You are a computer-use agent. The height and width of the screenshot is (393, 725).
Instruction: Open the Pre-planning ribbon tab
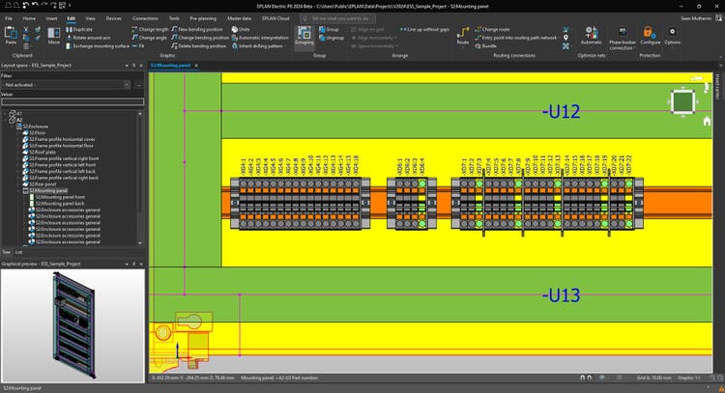coord(203,18)
